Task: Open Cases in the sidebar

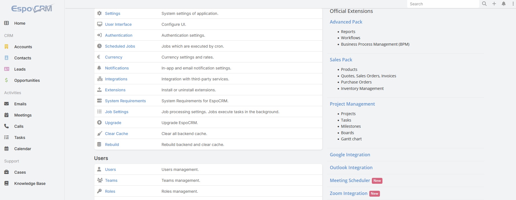Action: point(20,172)
